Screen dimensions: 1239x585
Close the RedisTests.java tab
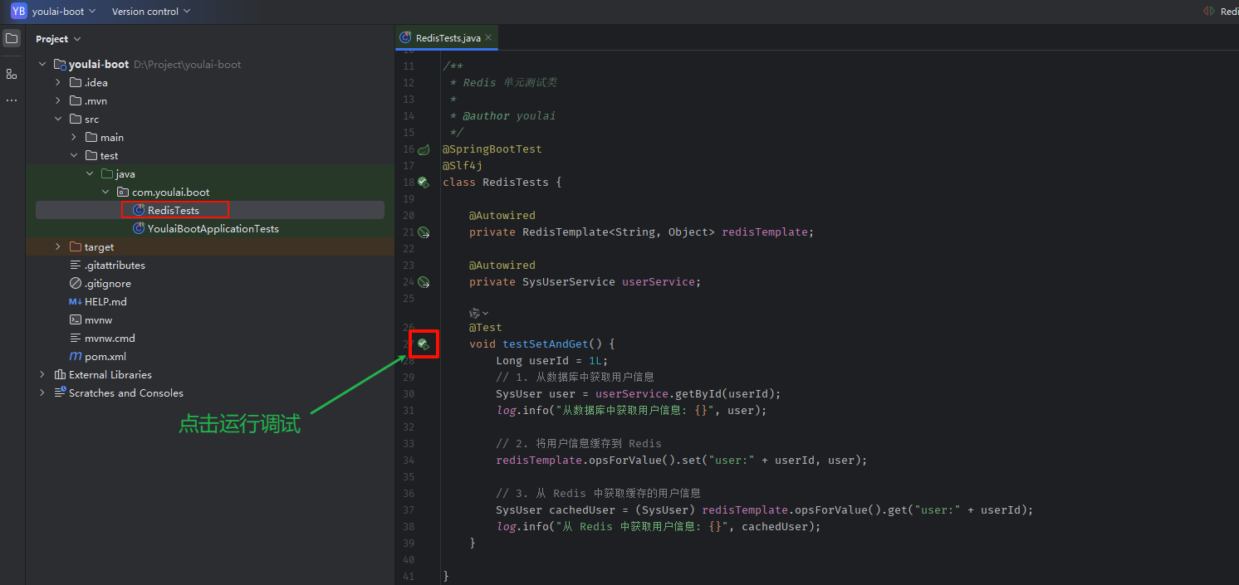pos(488,37)
